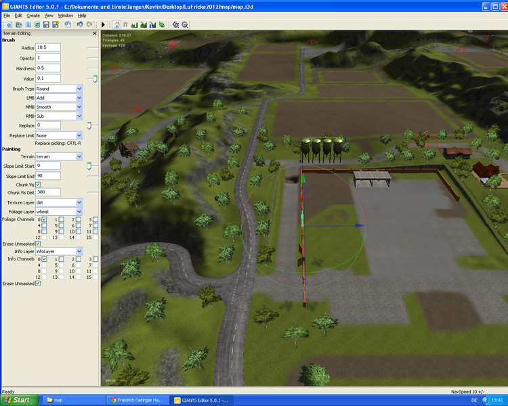Select the Terrain info layer paint icon
Image resolution: width=508 pixels, height=406 pixels.
152,24
